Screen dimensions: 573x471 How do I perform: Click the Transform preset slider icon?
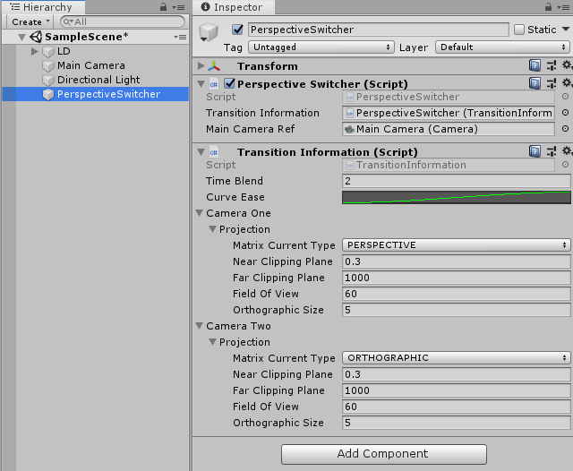coord(552,65)
